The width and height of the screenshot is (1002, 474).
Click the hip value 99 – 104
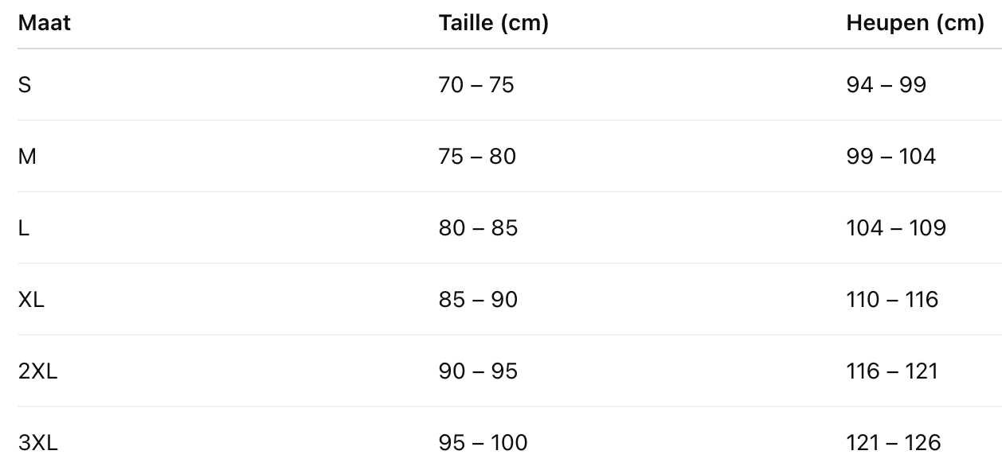tap(891, 156)
